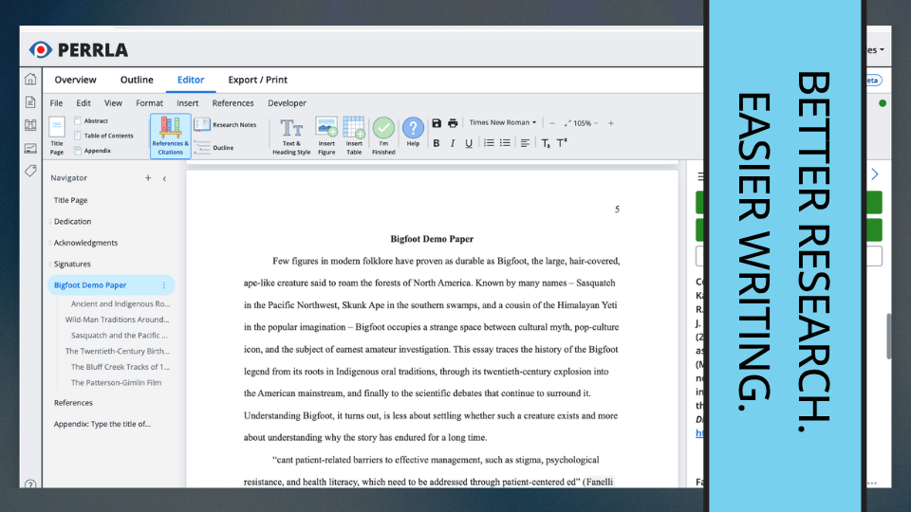Open the chart icon in left sidebar
Viewport: 911px width, 512px height.
30,148
